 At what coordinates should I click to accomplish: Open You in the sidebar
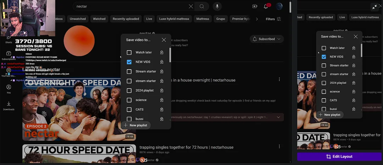pyautogui.click(x=9, y=89)
